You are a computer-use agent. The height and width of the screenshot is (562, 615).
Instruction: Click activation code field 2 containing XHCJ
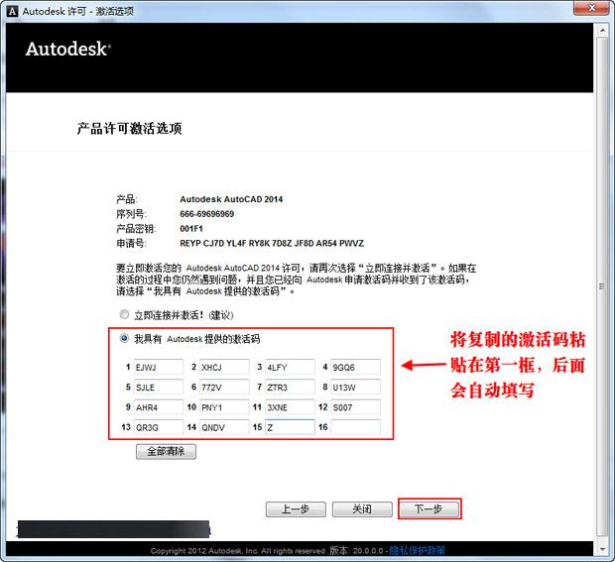point(224,367)
